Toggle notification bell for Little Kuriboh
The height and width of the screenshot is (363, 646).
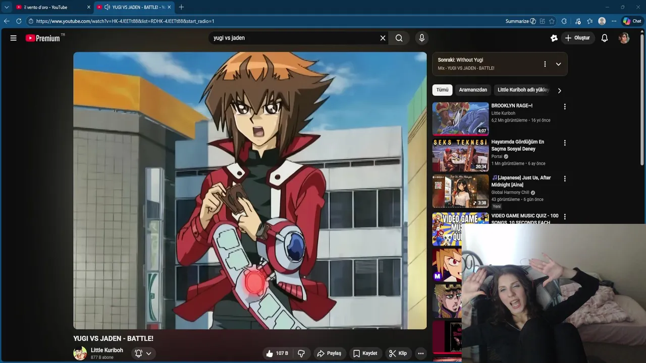click(143, 353)
